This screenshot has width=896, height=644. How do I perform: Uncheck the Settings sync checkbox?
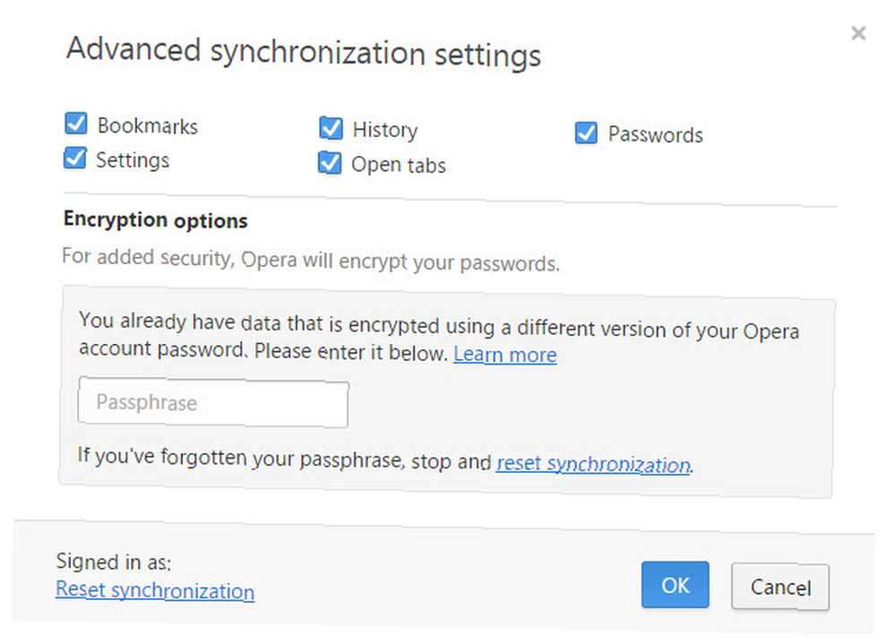click(75, 159)
